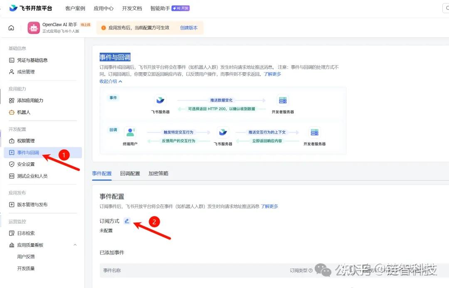
Task: Click the 事件 tag in diagram
Action: (113, 98)
